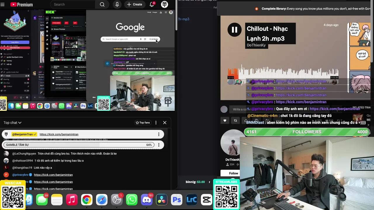Launch DaVinci Resolve from the Dock

pyautogui.click(x=162, y=200)
